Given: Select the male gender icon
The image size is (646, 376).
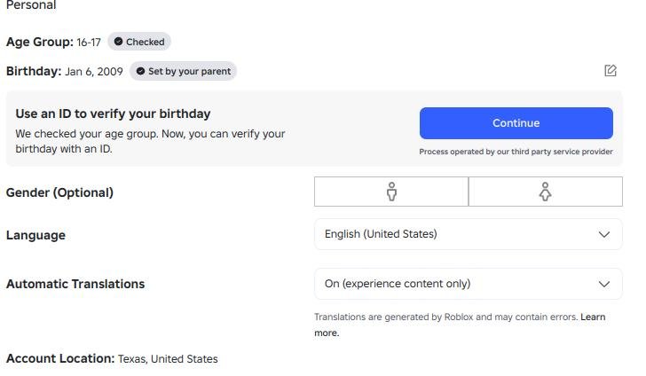Looking at the screenshot, I should [391, 192].
